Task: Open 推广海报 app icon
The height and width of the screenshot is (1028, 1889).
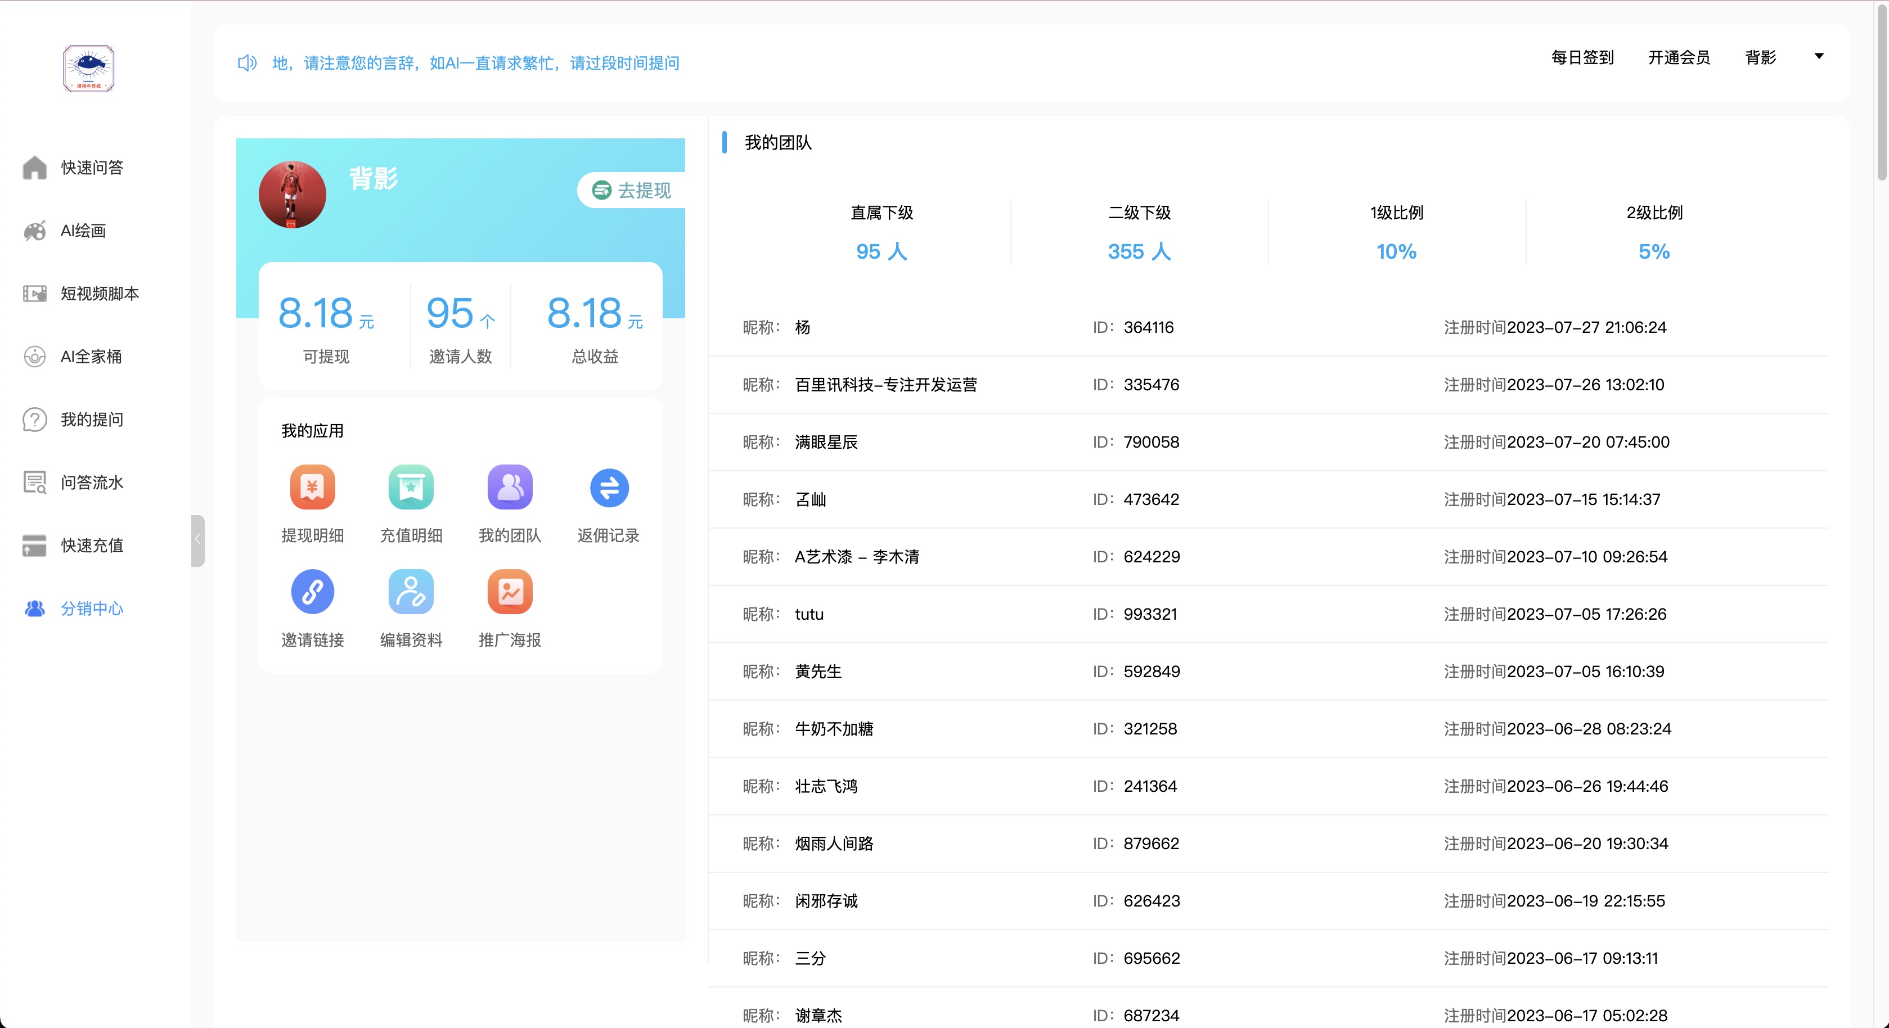Action: [x=510, y=592]
